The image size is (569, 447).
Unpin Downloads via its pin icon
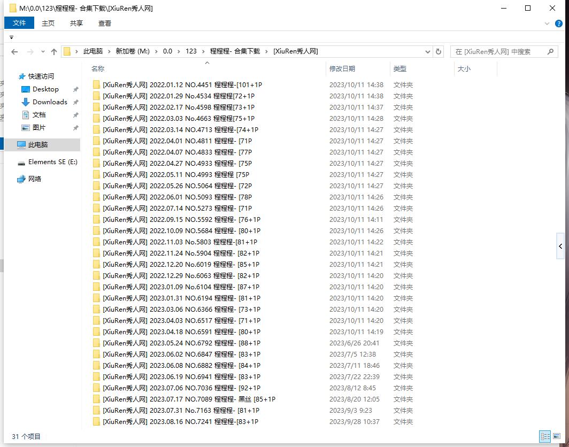tap(75, 102)
